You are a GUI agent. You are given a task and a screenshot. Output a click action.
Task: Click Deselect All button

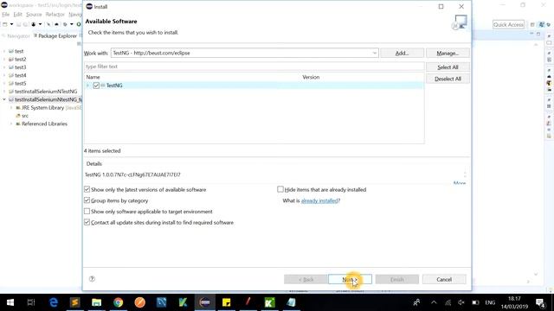tap(448, 79)
